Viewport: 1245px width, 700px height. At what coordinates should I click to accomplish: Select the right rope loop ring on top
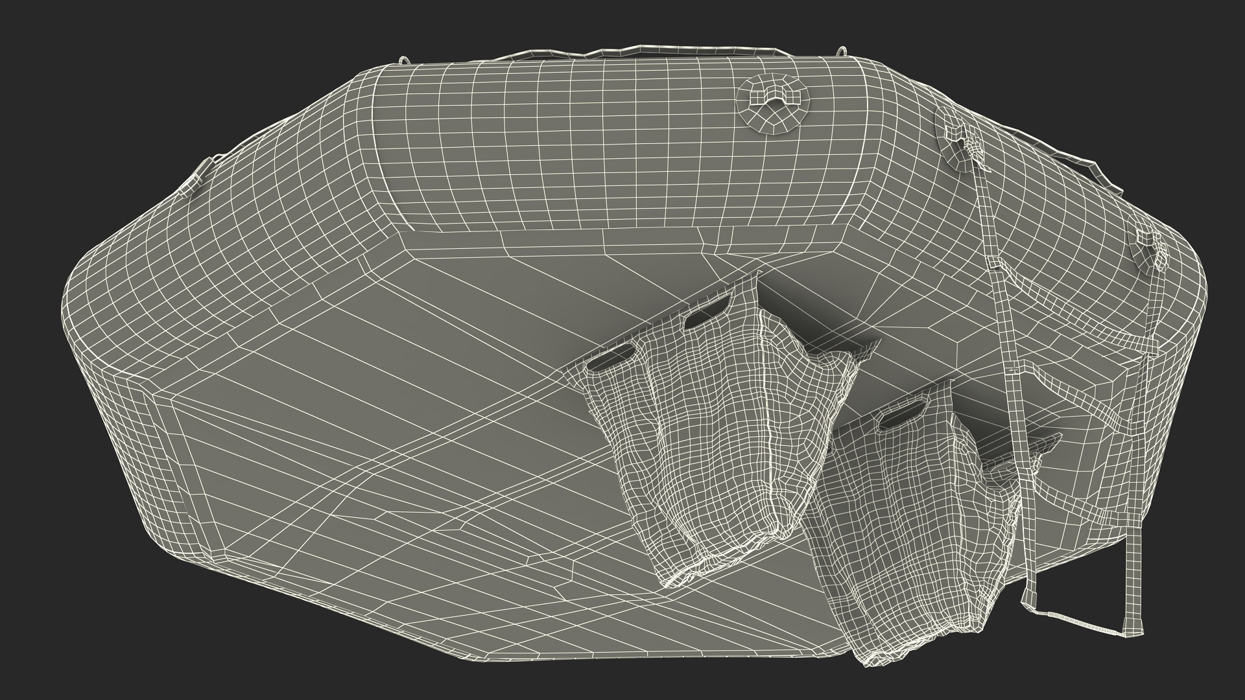tap(841, 51)
